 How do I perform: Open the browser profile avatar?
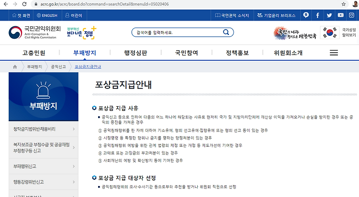(x=355, y=4)
